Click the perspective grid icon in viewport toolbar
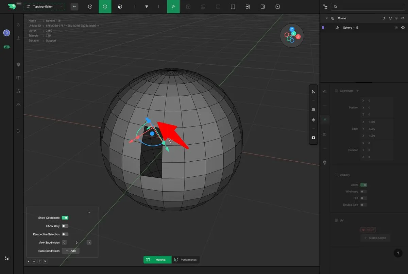The height and width of the screenshot is (274, 408). tap(313, 109)
